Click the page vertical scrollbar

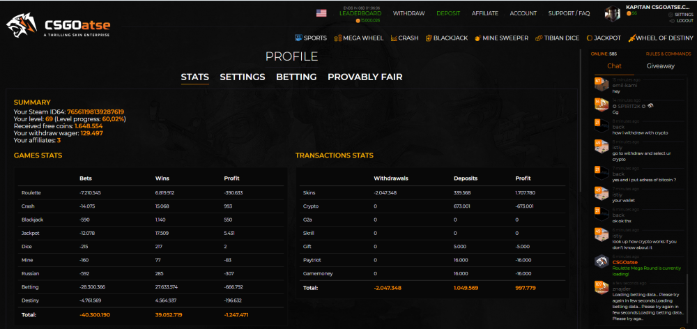tap(581, 120)
